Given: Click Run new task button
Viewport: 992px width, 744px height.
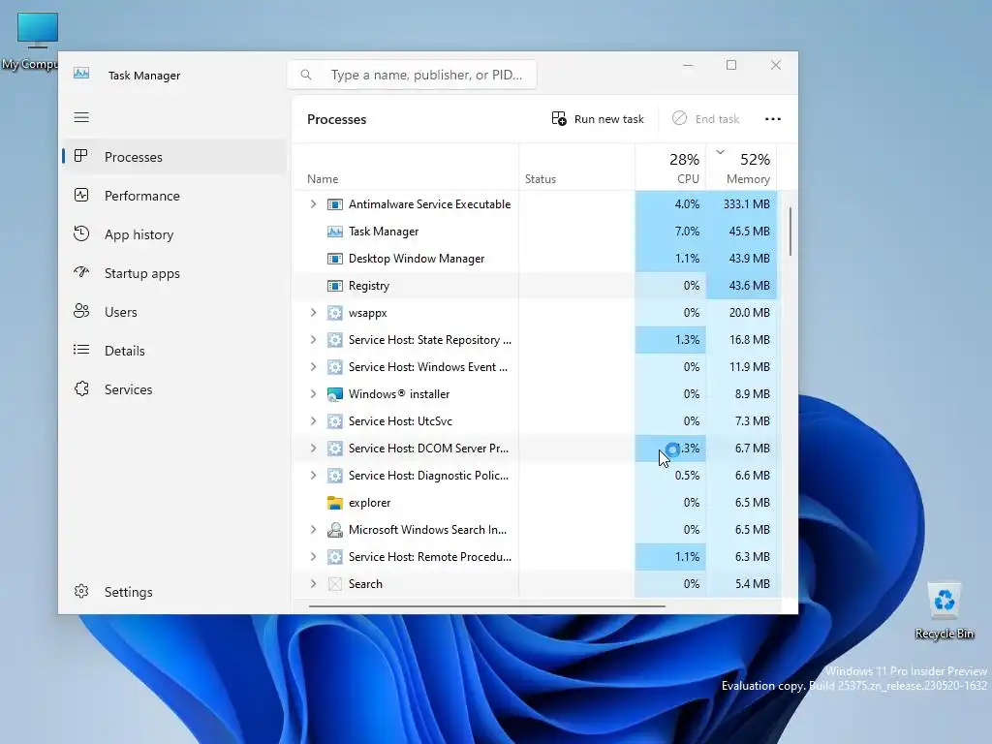Looking at the screenshot, I should pos(597,119).
